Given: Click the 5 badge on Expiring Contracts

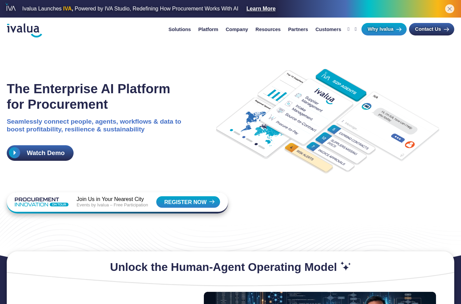Looking at the screenshot, I should (334, 129).
